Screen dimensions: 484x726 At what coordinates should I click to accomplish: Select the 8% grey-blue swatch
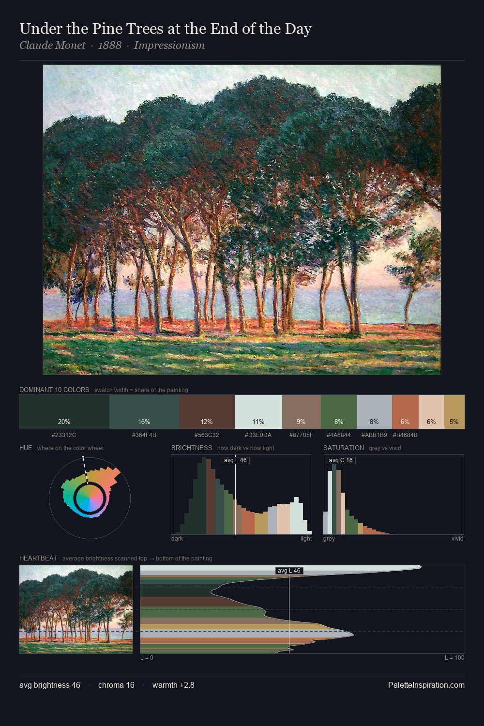(375, 412)
